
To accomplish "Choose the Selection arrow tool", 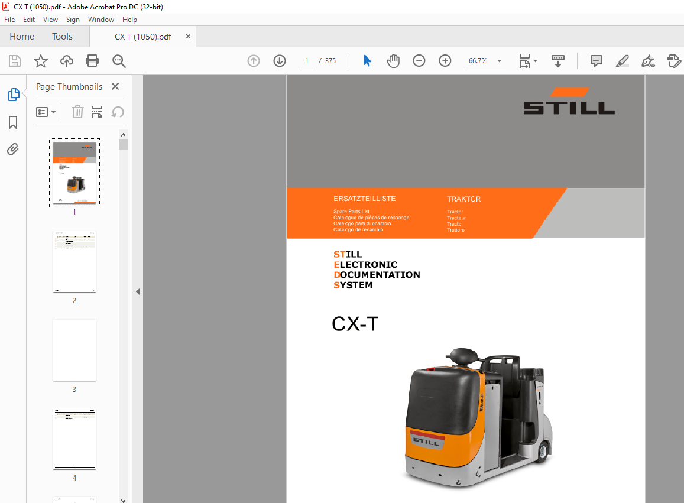I will (367, 61).
